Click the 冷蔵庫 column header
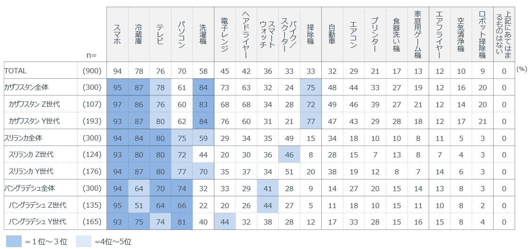 pos(138,34)
